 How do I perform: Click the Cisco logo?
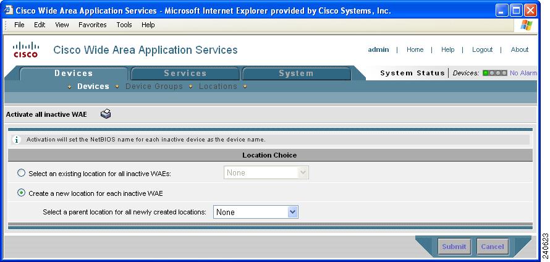click(25, 49)
